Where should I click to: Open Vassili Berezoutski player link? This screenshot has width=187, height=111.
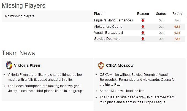[x=109, y=33]
